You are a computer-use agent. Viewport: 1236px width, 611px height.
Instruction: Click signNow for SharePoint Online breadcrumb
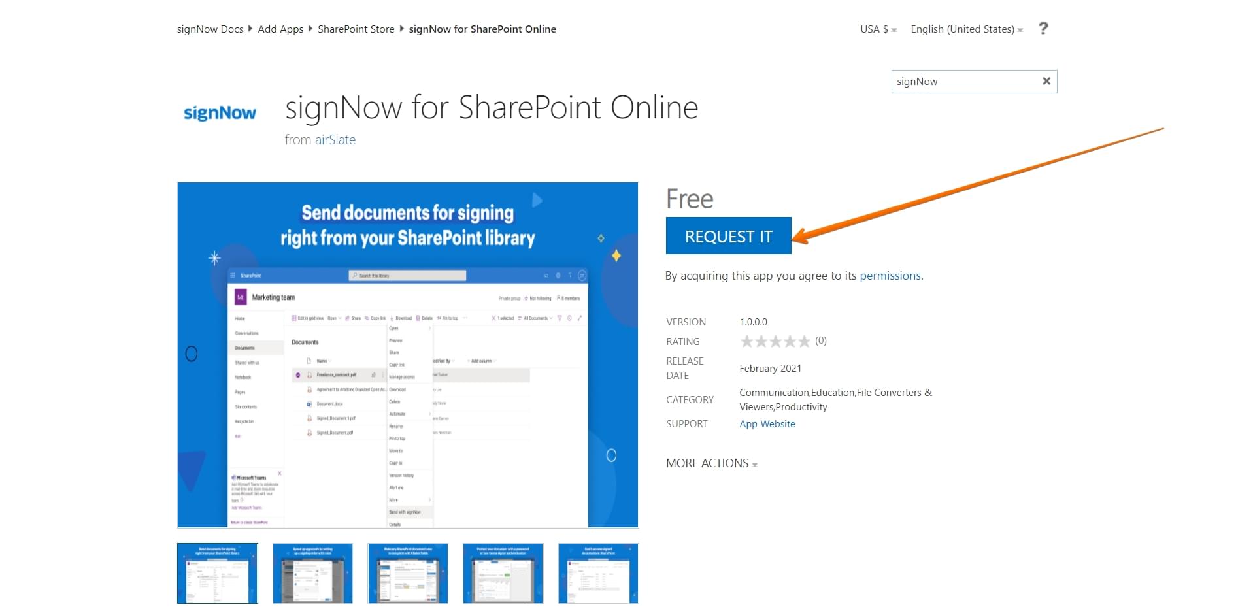pos(482,29)
